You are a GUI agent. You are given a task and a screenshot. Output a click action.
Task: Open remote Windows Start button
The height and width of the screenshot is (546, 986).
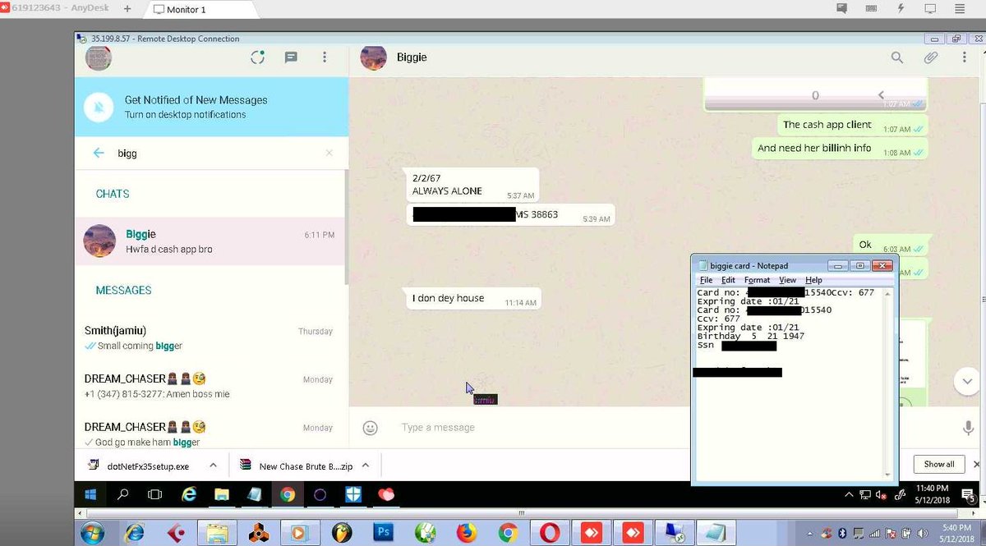(90, 494)
